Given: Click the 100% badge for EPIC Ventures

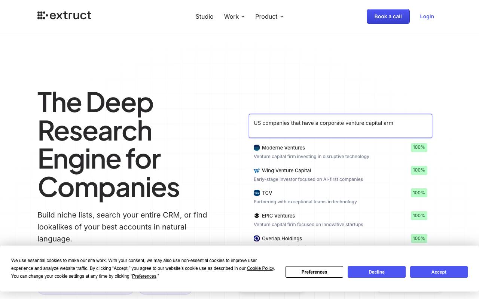Looking at the screenshot, I should point(419,216).
